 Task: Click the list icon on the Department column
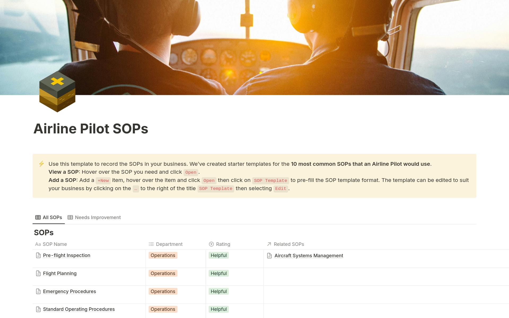coord(151,244)
